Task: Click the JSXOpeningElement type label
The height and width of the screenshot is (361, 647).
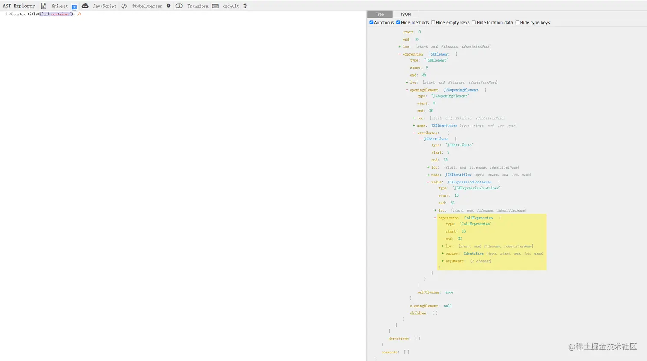Action: click(461, 90)
